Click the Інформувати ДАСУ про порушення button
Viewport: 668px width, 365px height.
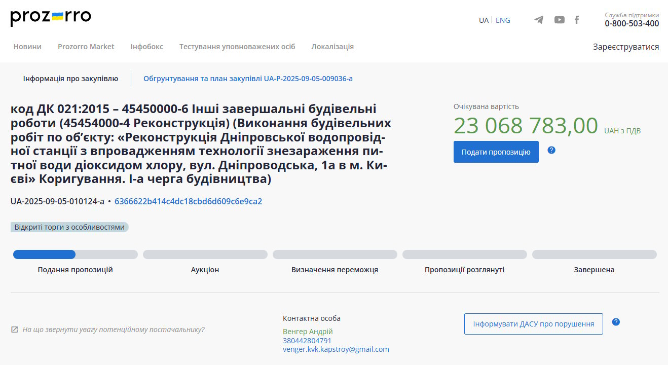(x=533, y=324)
